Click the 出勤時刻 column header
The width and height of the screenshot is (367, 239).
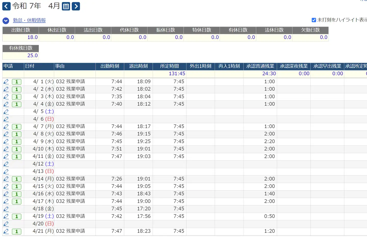click(110, 66)
